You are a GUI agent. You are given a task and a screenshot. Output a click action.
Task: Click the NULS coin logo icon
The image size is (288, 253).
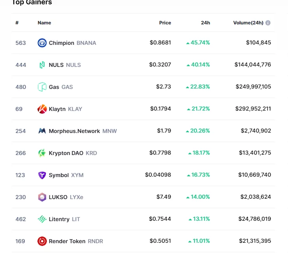click(42, 65)
